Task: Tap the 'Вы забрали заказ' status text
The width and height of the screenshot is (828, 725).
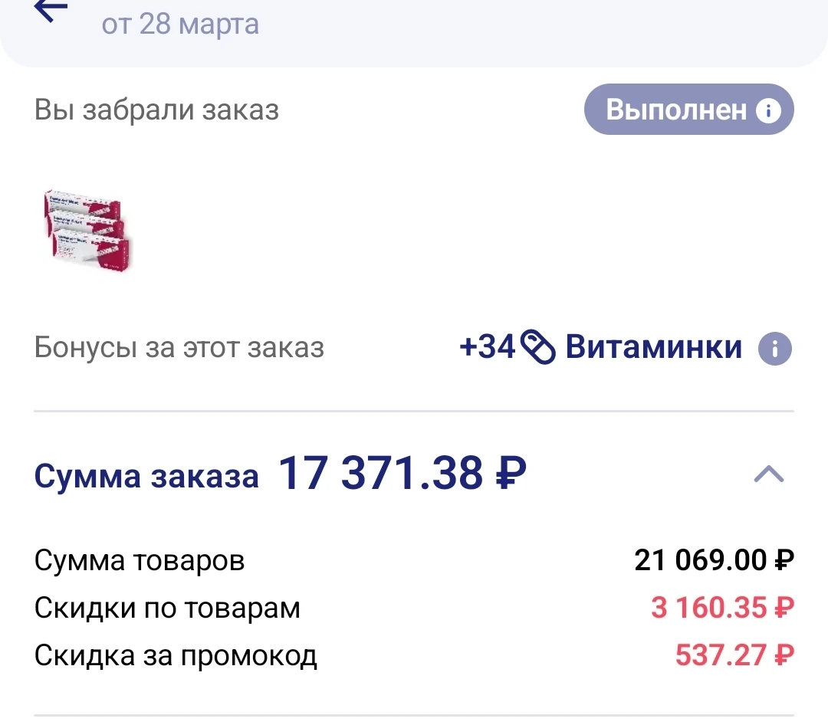Action: (x=156, y=110)
